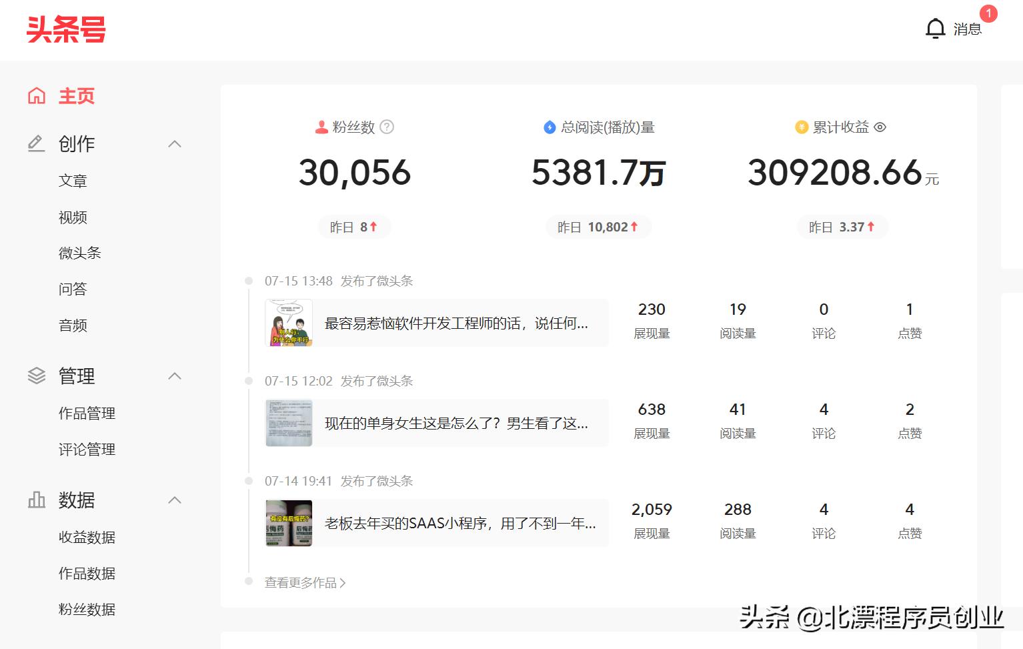Click the 昨日 3.37 earnings increase pill

point(842,227)
